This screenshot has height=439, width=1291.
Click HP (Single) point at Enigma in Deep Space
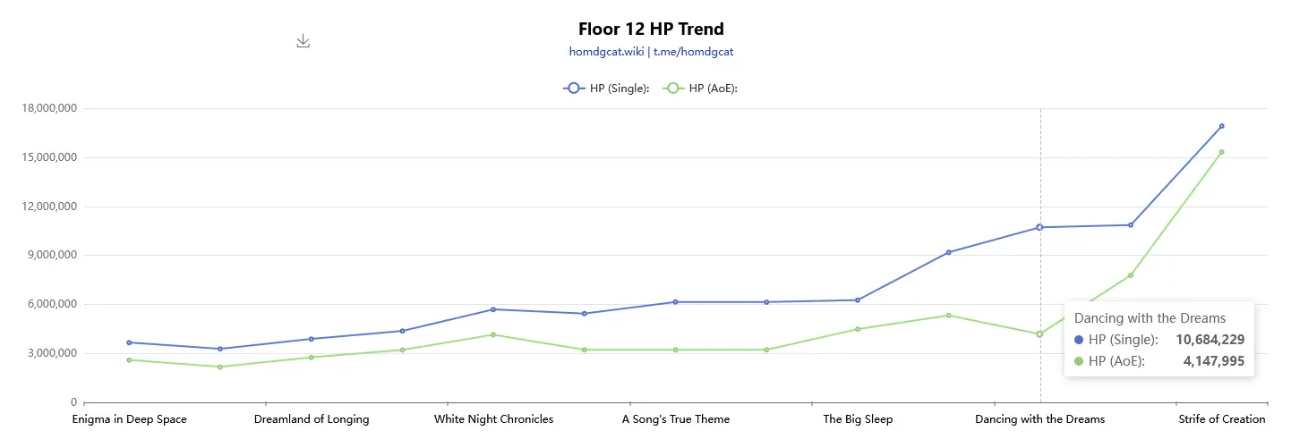[x=129, y=342]
